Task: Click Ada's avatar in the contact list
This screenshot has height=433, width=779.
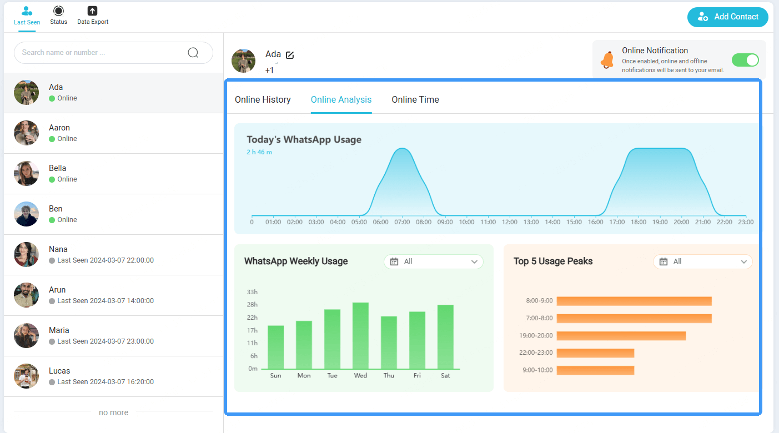Action: [26, 93]
